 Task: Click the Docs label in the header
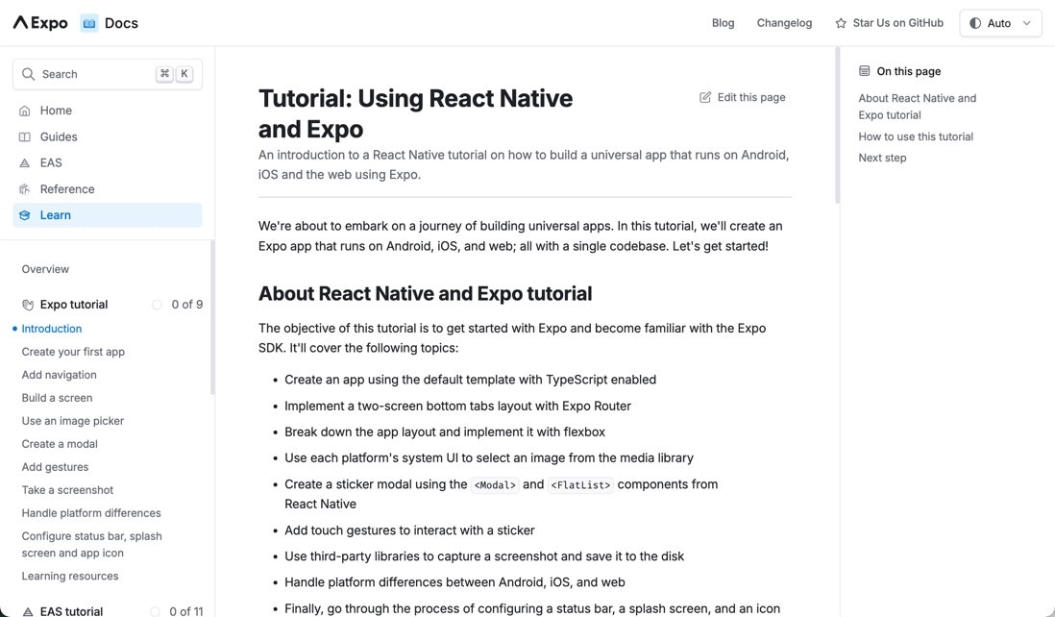[121, 23]
